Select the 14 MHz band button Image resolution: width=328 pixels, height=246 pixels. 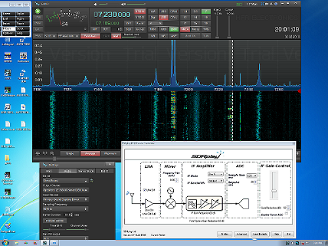[195, 17]
